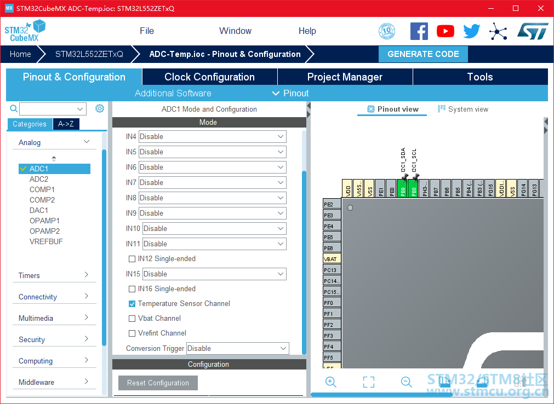
Task: Open the Facebook link icon
Action: coord(419,31)
